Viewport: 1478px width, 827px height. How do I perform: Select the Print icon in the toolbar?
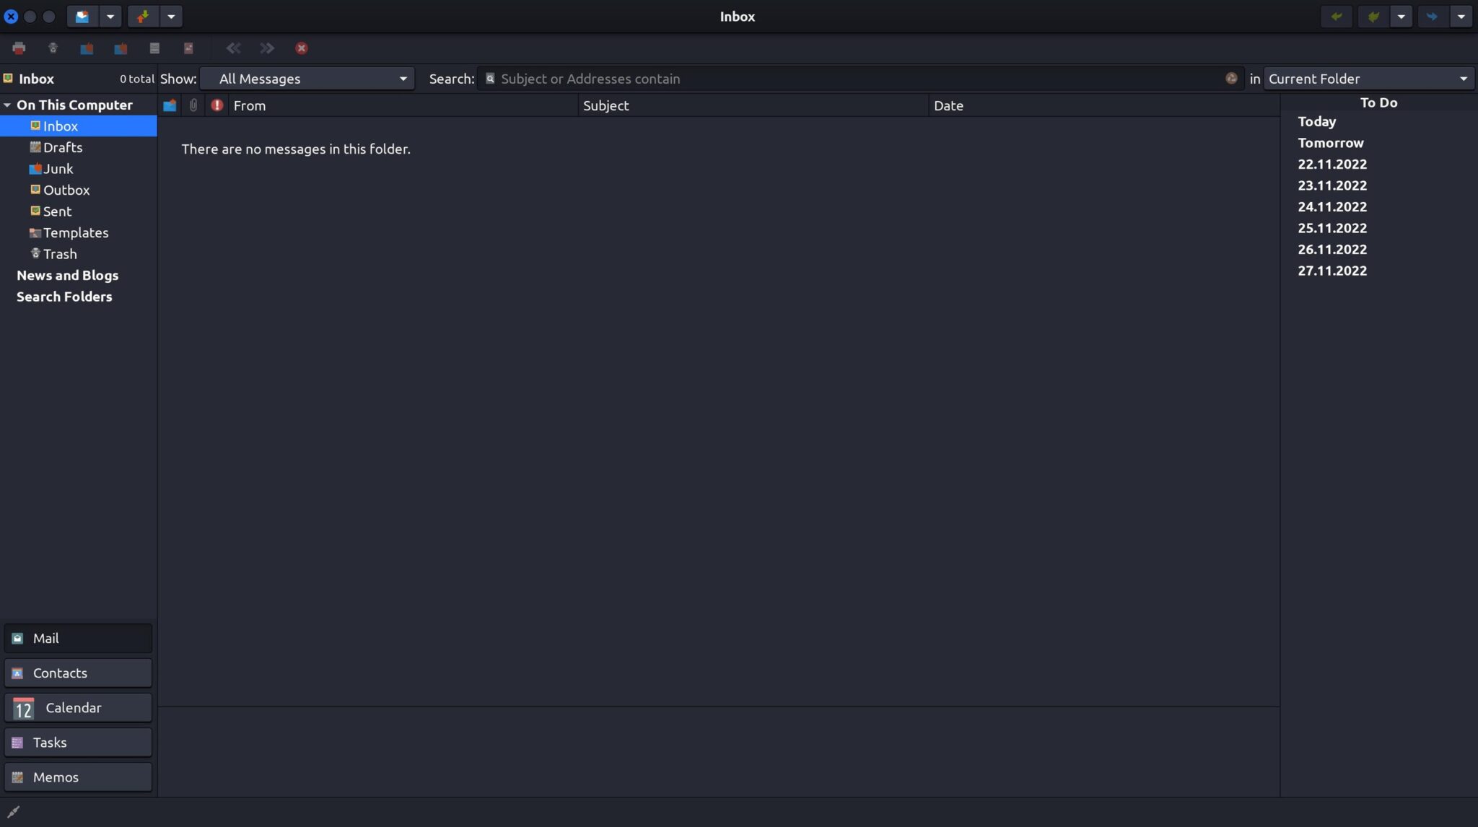click(x=19, y=48)
